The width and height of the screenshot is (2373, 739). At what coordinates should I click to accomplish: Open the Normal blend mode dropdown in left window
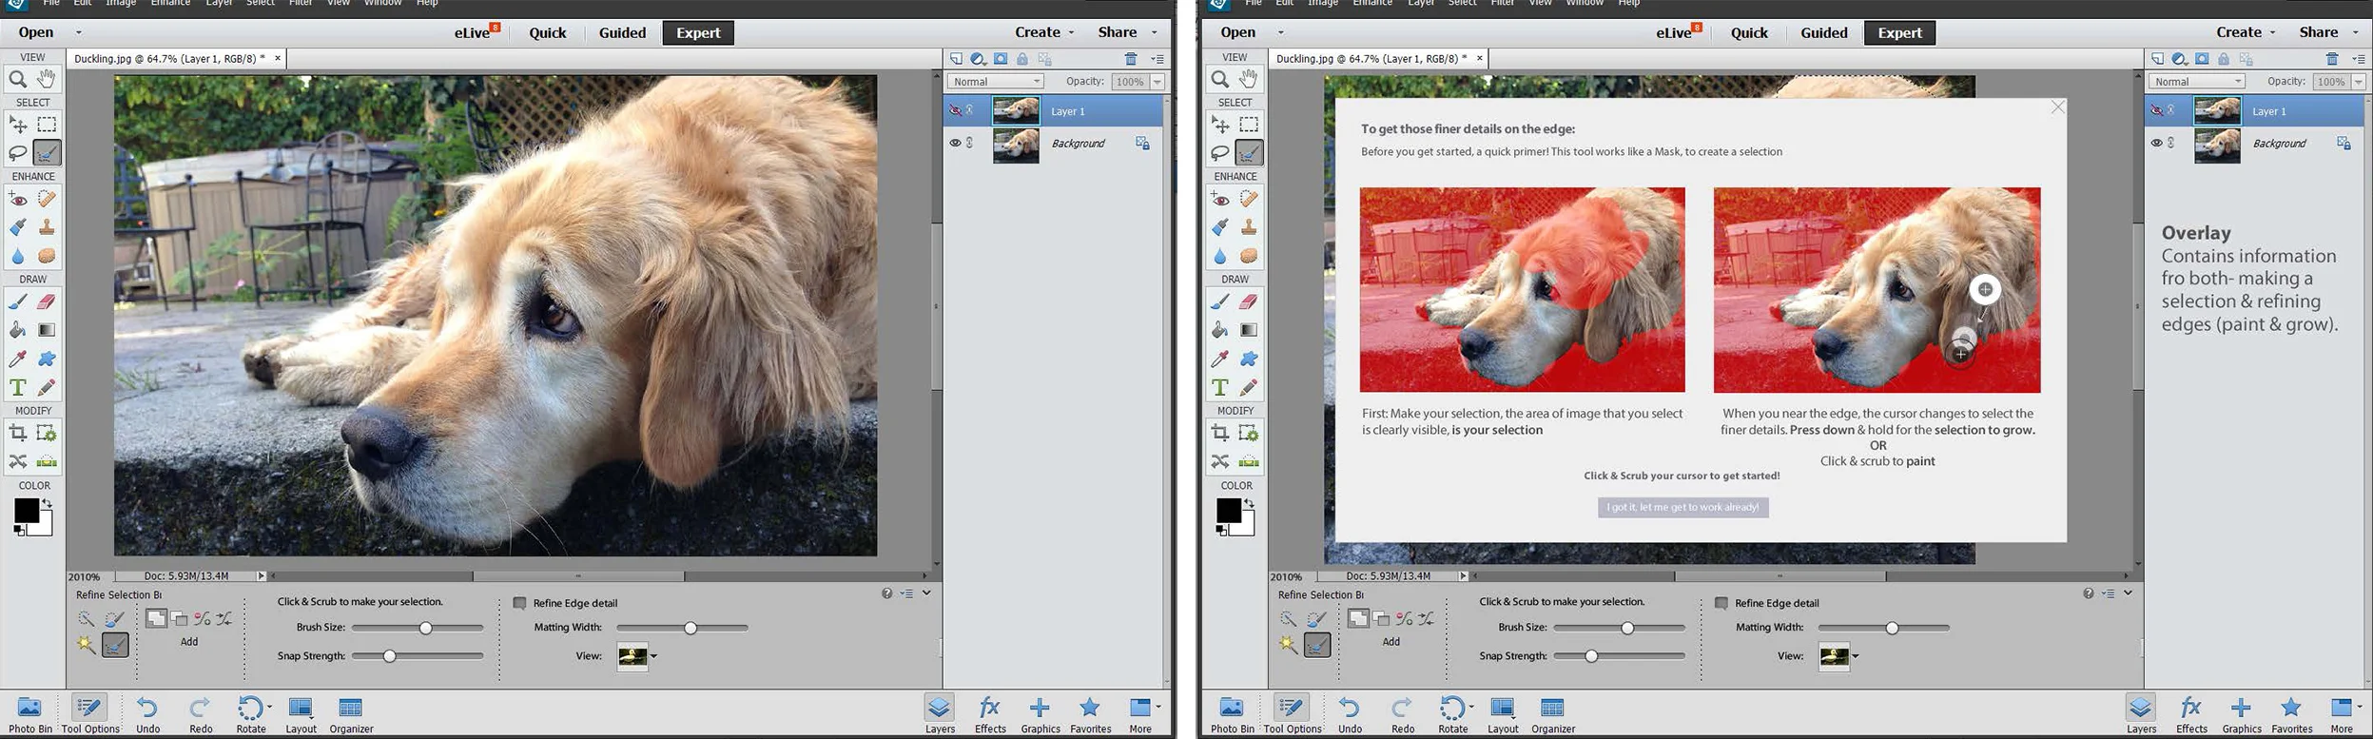pos(996,82)
